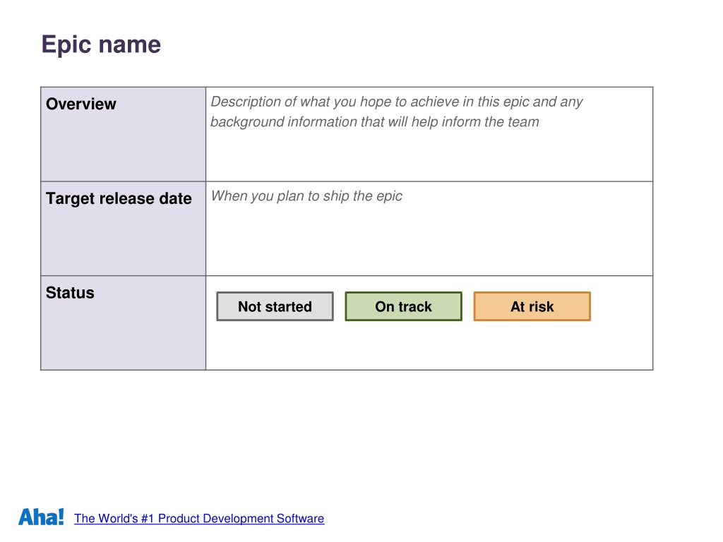Click the Epic name heading
The width and height of the screenshot is (723, 542).
101,45
